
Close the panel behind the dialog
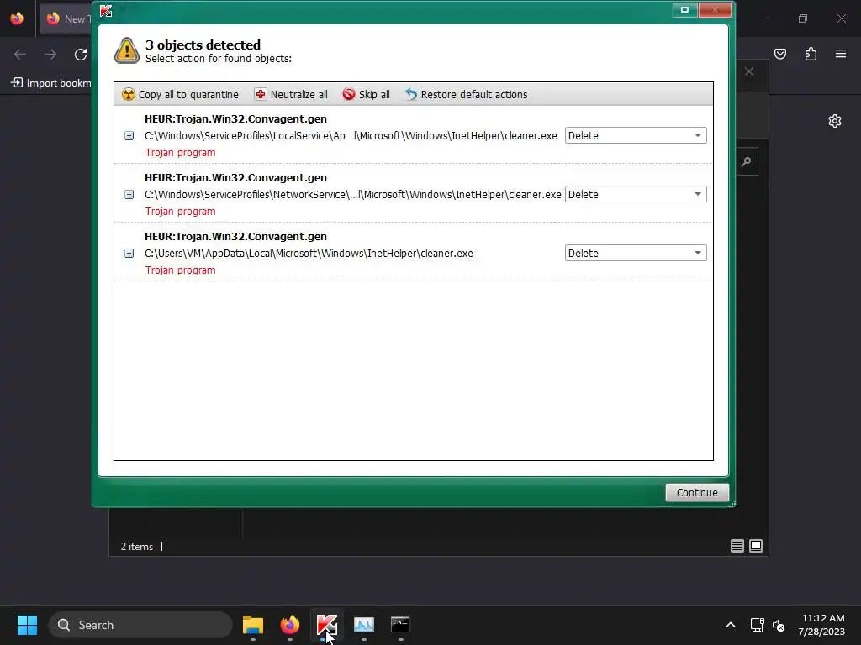pyautogui.click(x=749, y=72)
